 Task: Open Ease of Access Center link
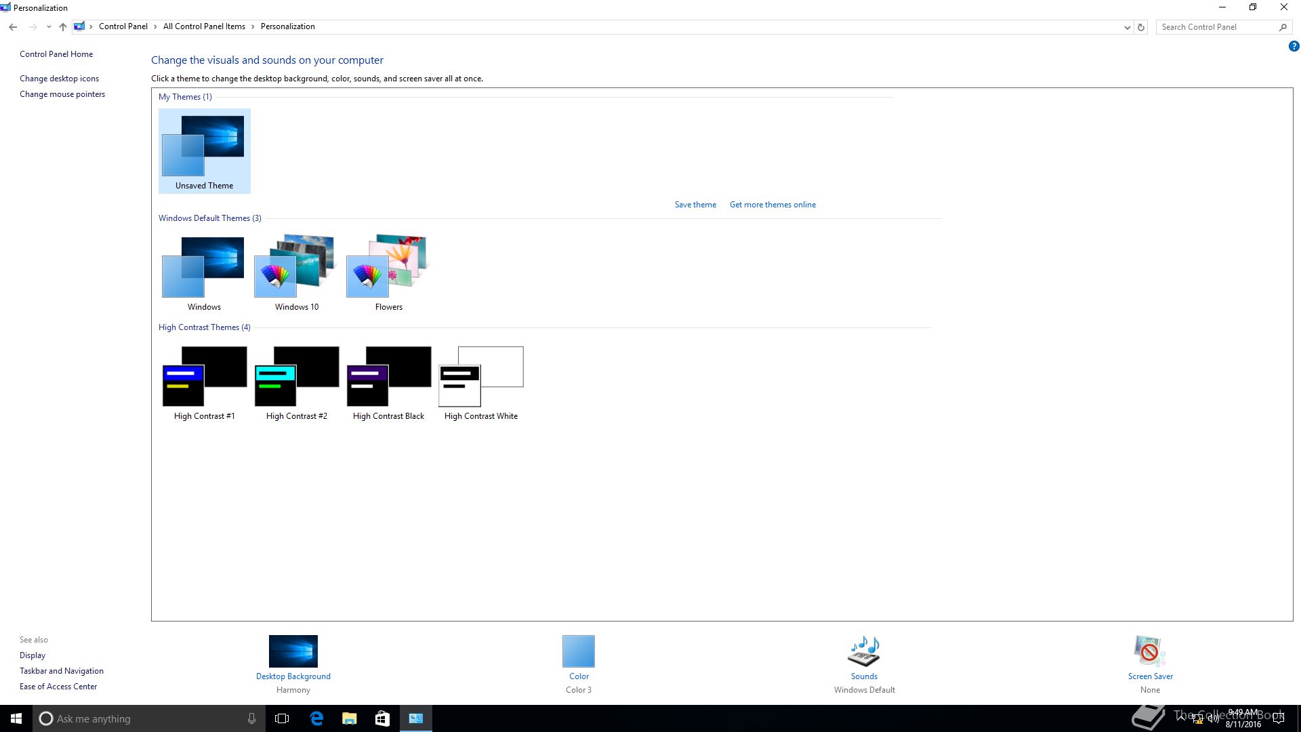pos(58,687)
